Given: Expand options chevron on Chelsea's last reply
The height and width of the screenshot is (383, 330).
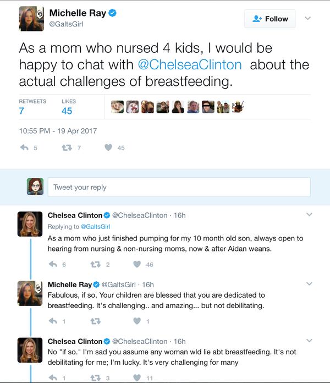Looking at the screenshot, I should point(309,341).
